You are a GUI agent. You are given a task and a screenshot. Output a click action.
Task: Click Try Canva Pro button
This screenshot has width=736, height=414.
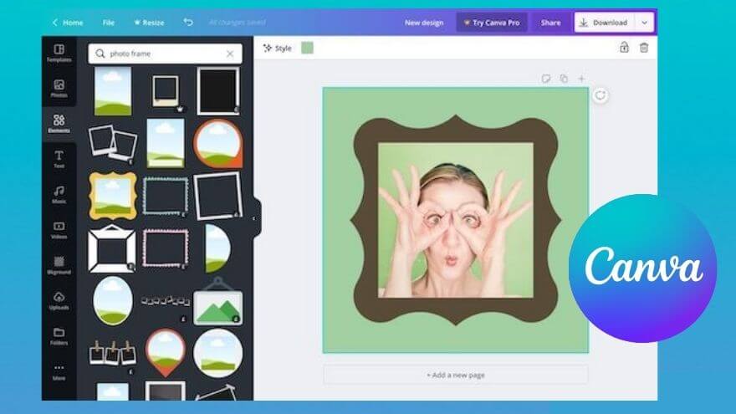tap(491, 23)
